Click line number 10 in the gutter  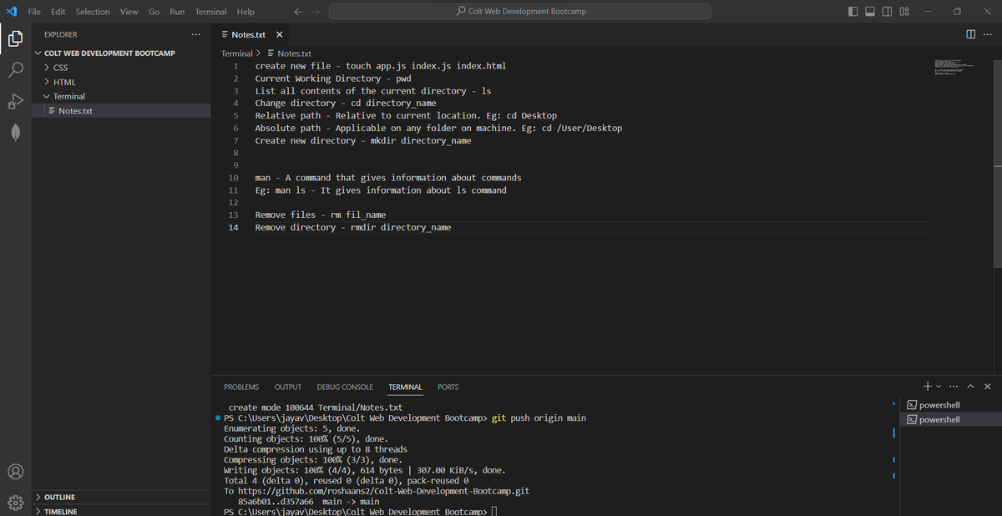pyautogui.click(x=234, y=178)
